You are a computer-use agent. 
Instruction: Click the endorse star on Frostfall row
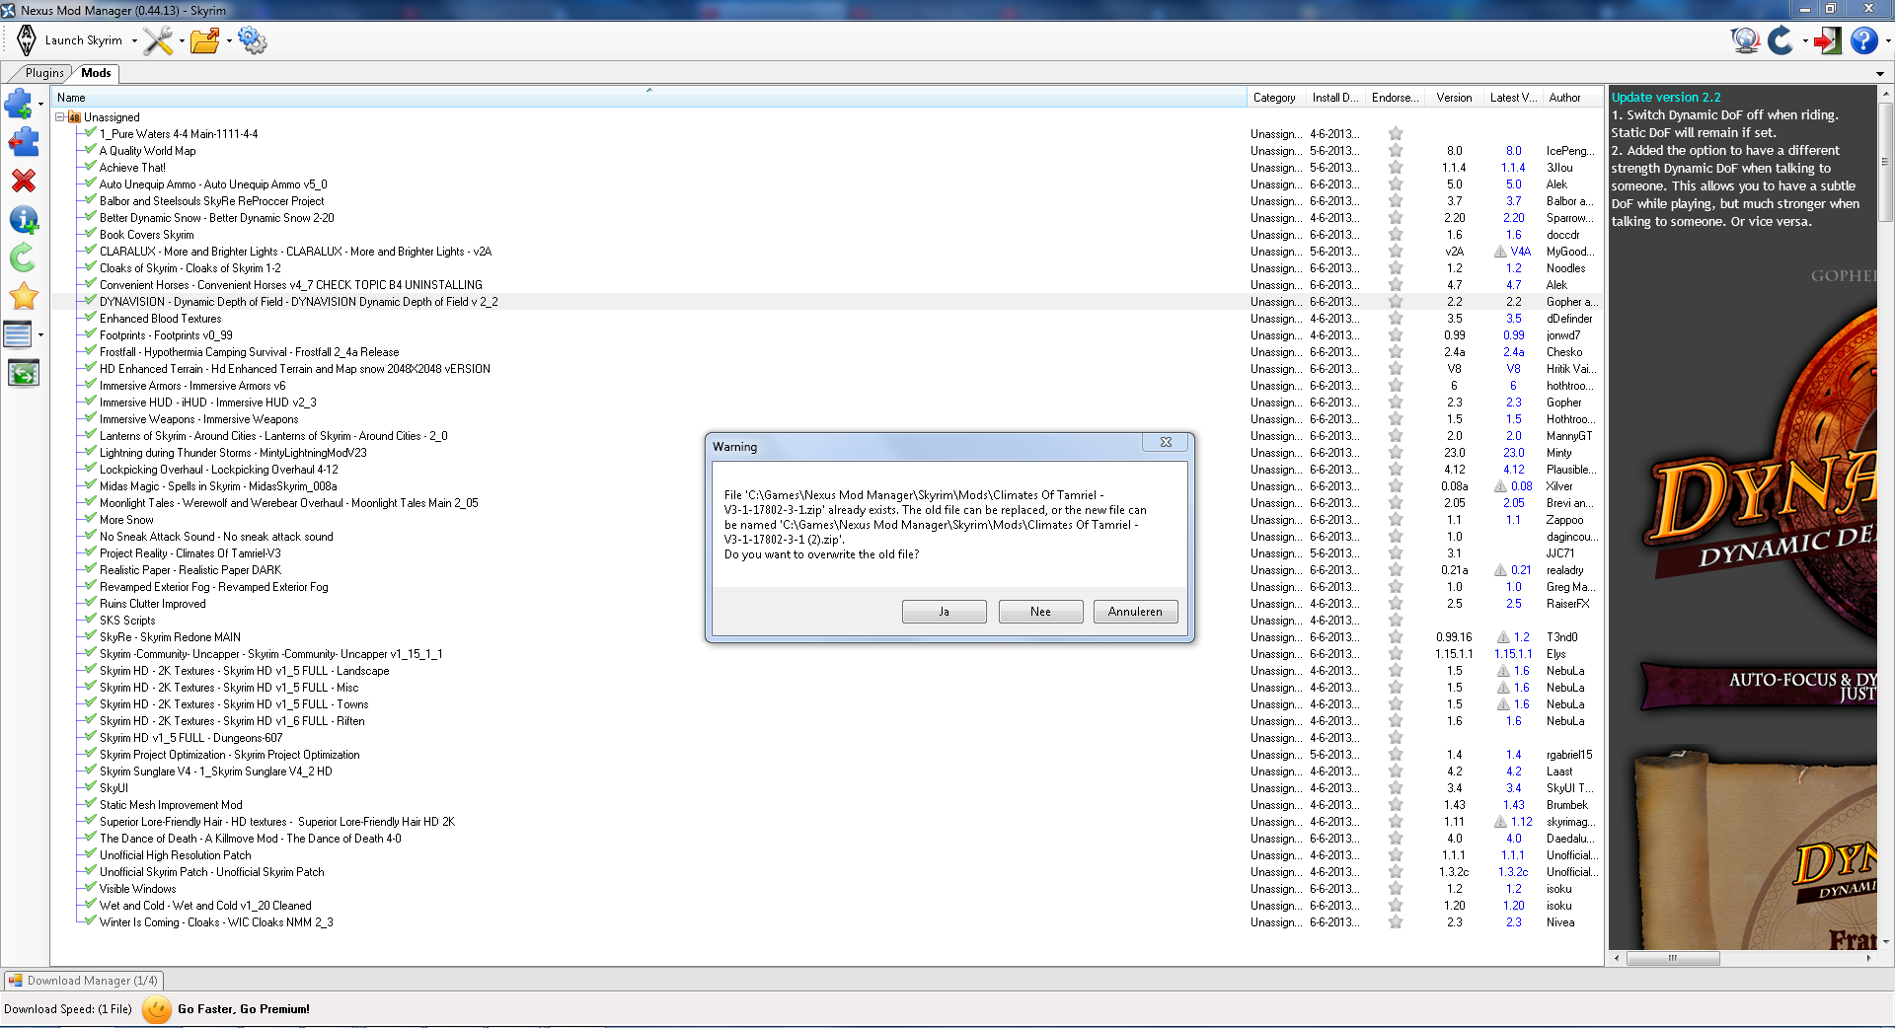(1396, 352)
